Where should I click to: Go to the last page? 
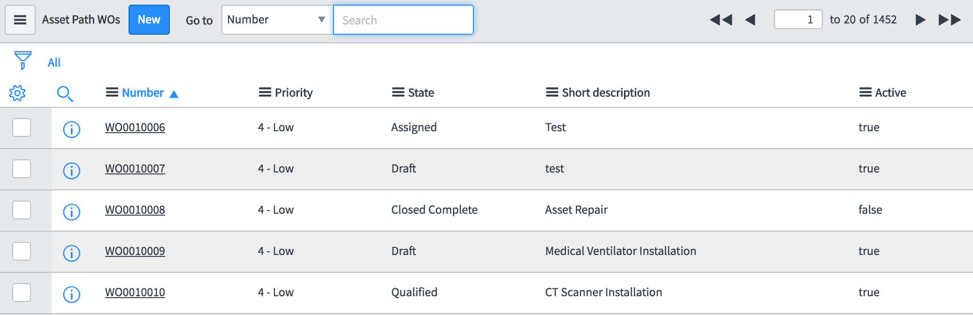(x=950, y=20)
